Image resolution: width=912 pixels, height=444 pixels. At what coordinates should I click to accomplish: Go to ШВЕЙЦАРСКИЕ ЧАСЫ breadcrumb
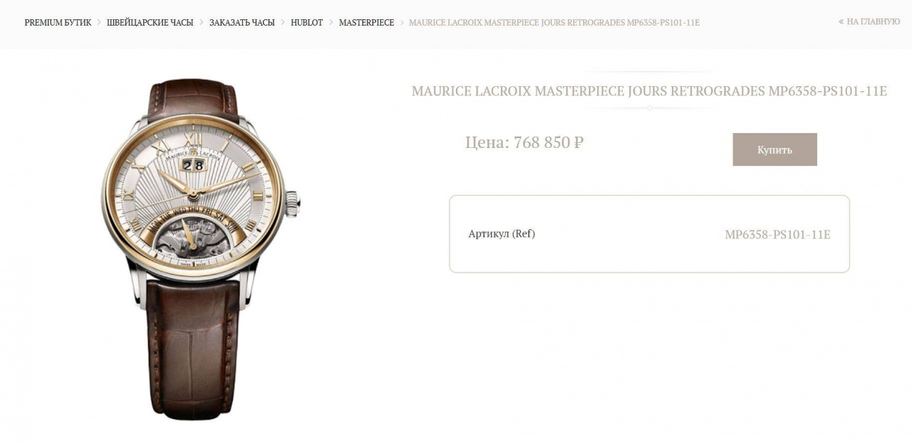click(x=150, y=23)
